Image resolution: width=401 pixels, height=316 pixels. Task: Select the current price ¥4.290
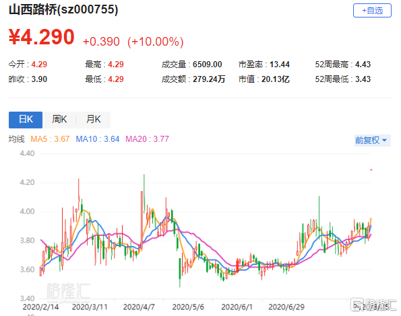(x=42, y=37)
